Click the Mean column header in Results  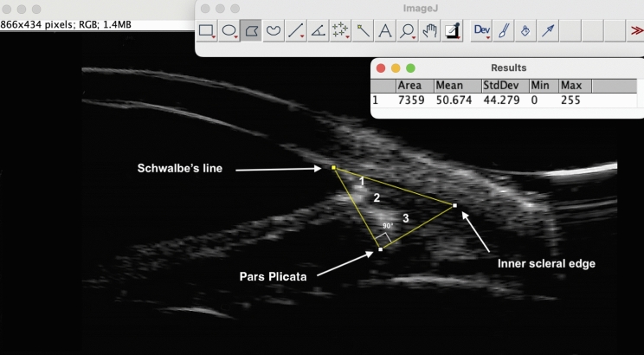coord(458,86)
